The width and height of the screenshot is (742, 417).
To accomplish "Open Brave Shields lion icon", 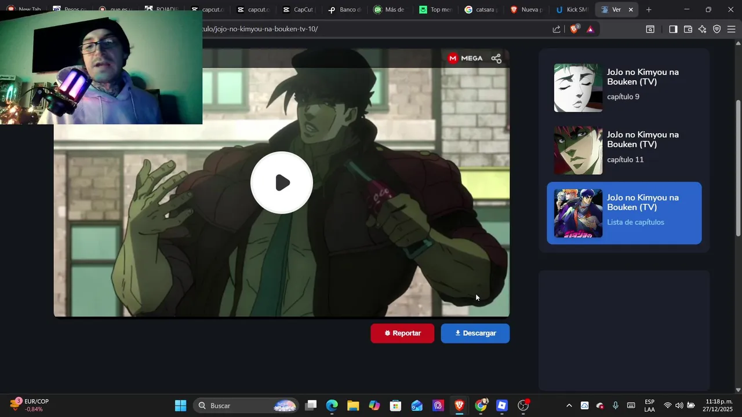I will tap(574, 29).
